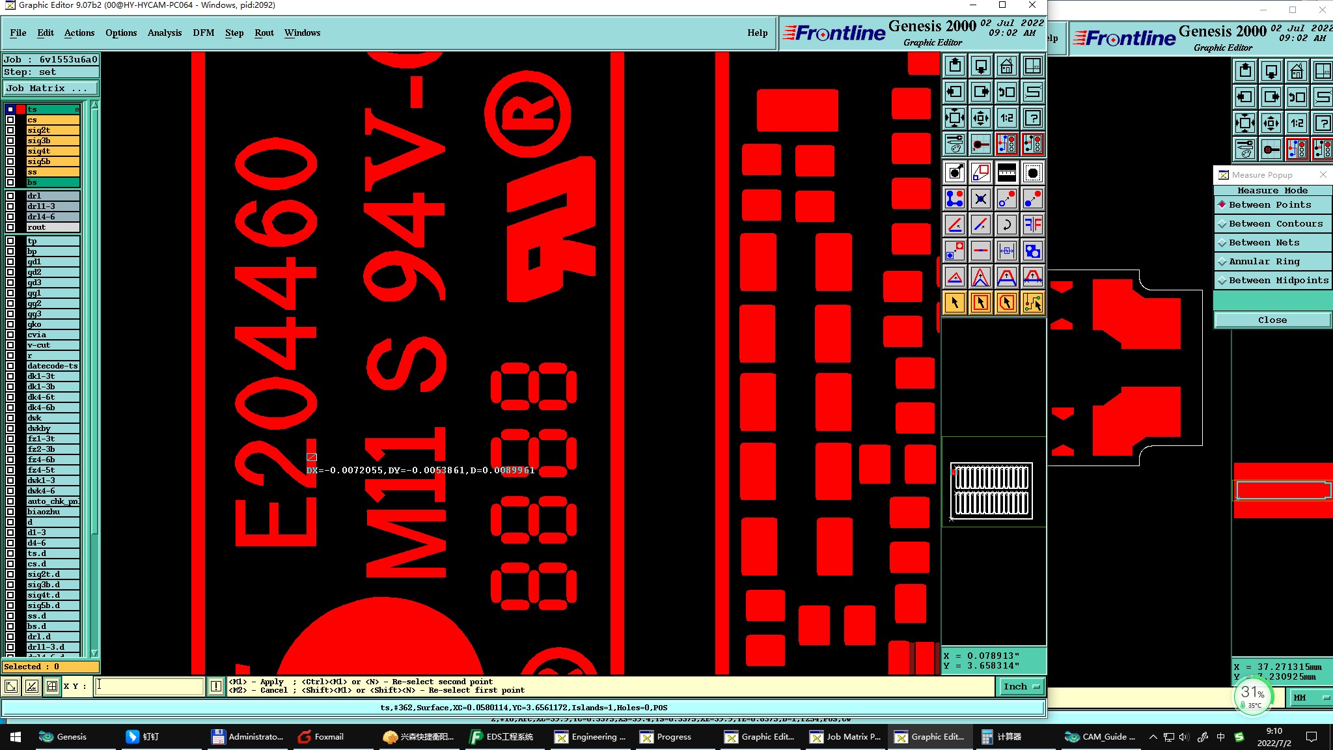
Task: Click the question mark query icon
Action: click(1033, 118)
